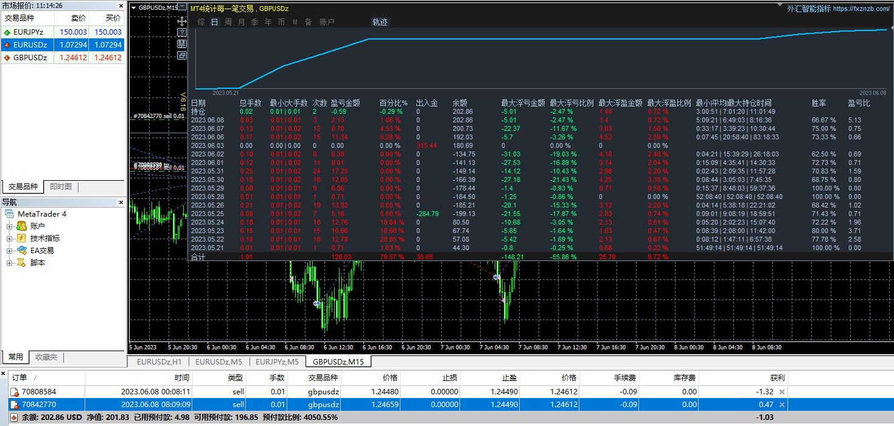This screenshot has width=894, height=426.
Task: Expand the 脚本 tree node
Action: (x=9, y=263)
